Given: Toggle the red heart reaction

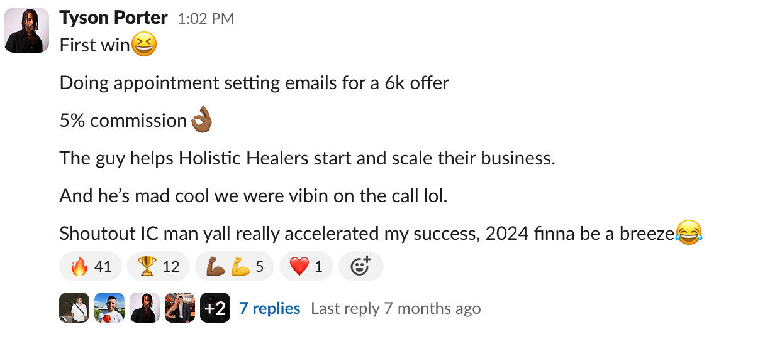Looking at the screenshot, I should [x=306, y=267].
